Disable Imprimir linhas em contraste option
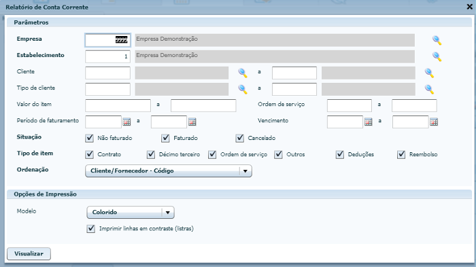Screen dimensions: 476x267 [90, 228]
